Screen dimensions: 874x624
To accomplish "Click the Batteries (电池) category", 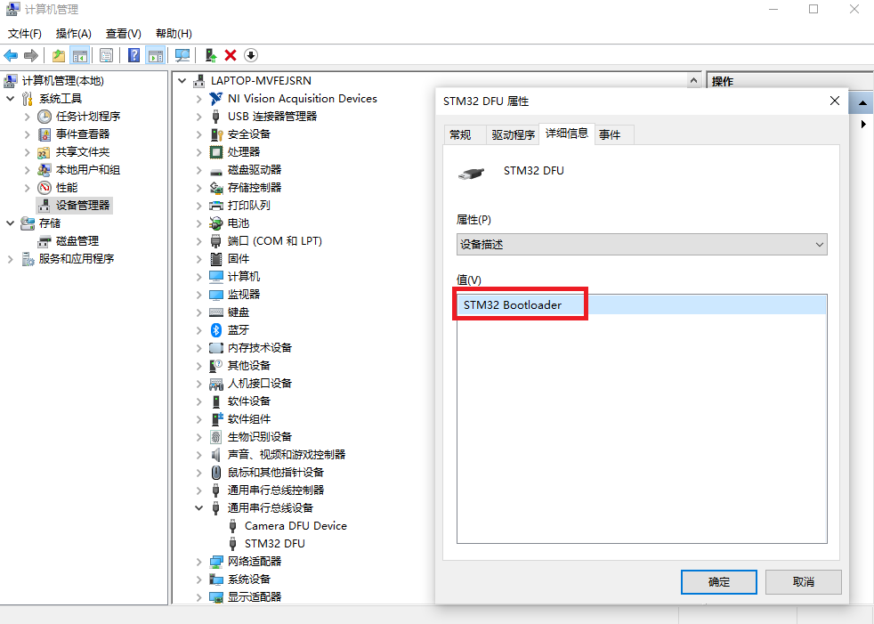I will coord(238,223).
